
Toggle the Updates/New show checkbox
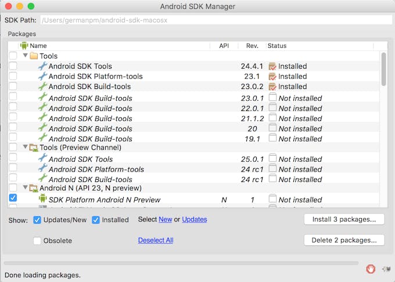coord(37,220)
